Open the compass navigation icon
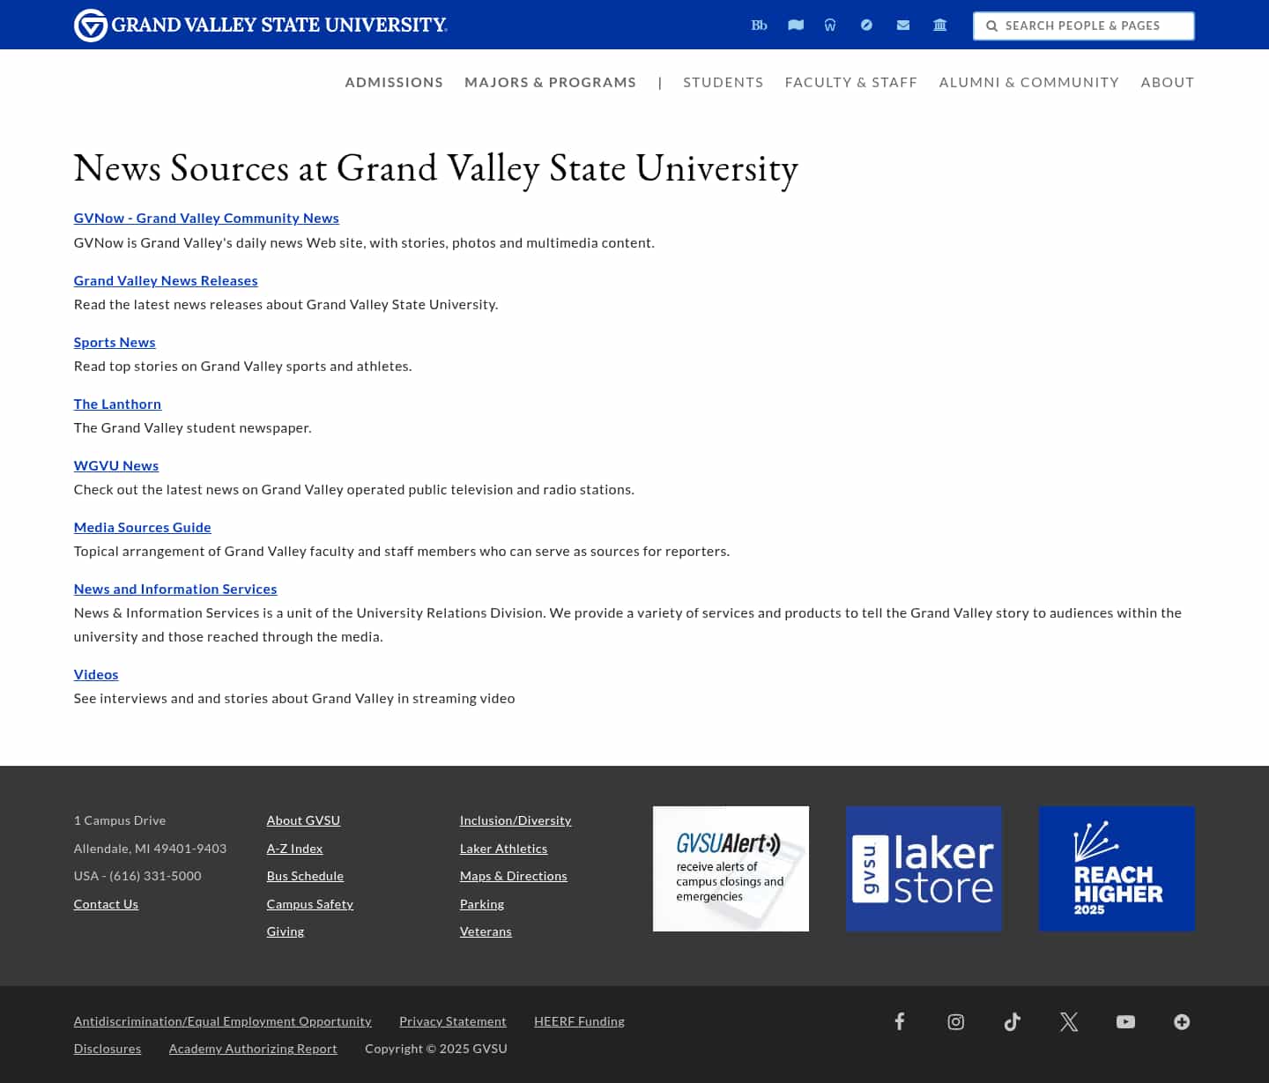 point(866,25)
